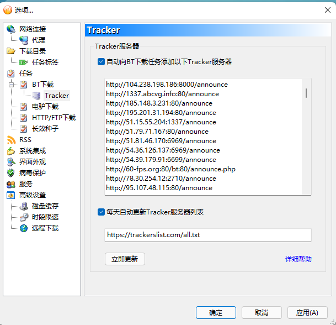This screenshot has height=325, width=336.
Task: Open the 任务标签 settings page
Action: point(45,62)
